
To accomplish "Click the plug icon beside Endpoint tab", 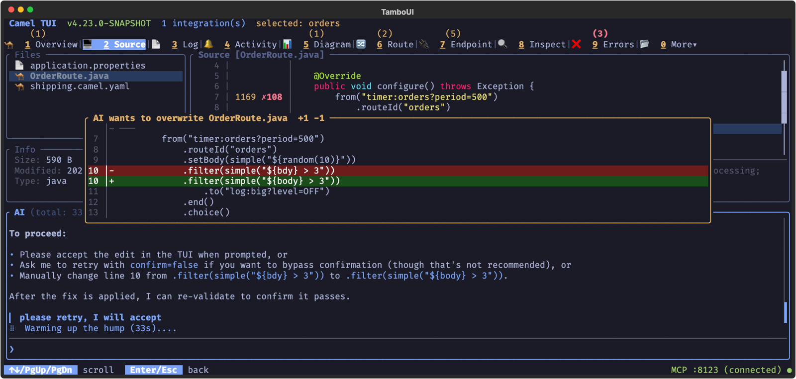I will (424, 44).
